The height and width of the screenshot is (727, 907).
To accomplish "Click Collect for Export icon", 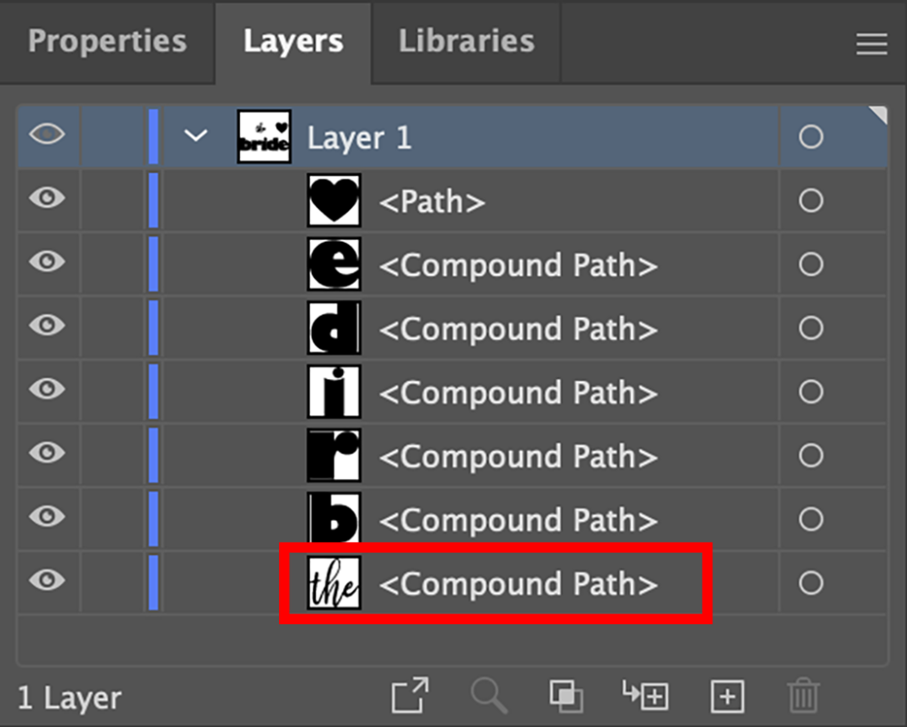I will (x=410, y=696).
